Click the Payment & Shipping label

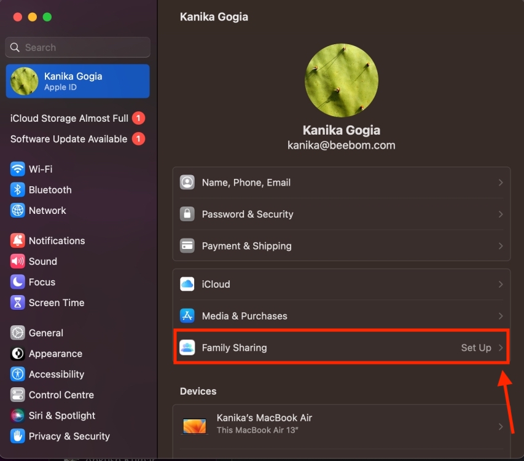(246, 246)
